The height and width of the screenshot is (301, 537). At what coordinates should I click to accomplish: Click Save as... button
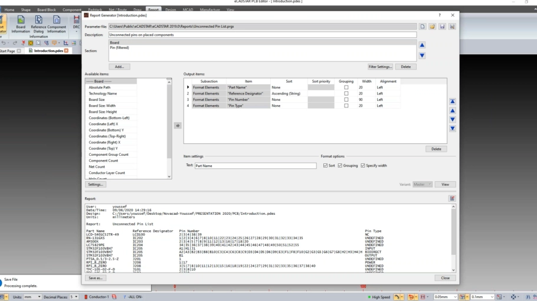point(95,278)
